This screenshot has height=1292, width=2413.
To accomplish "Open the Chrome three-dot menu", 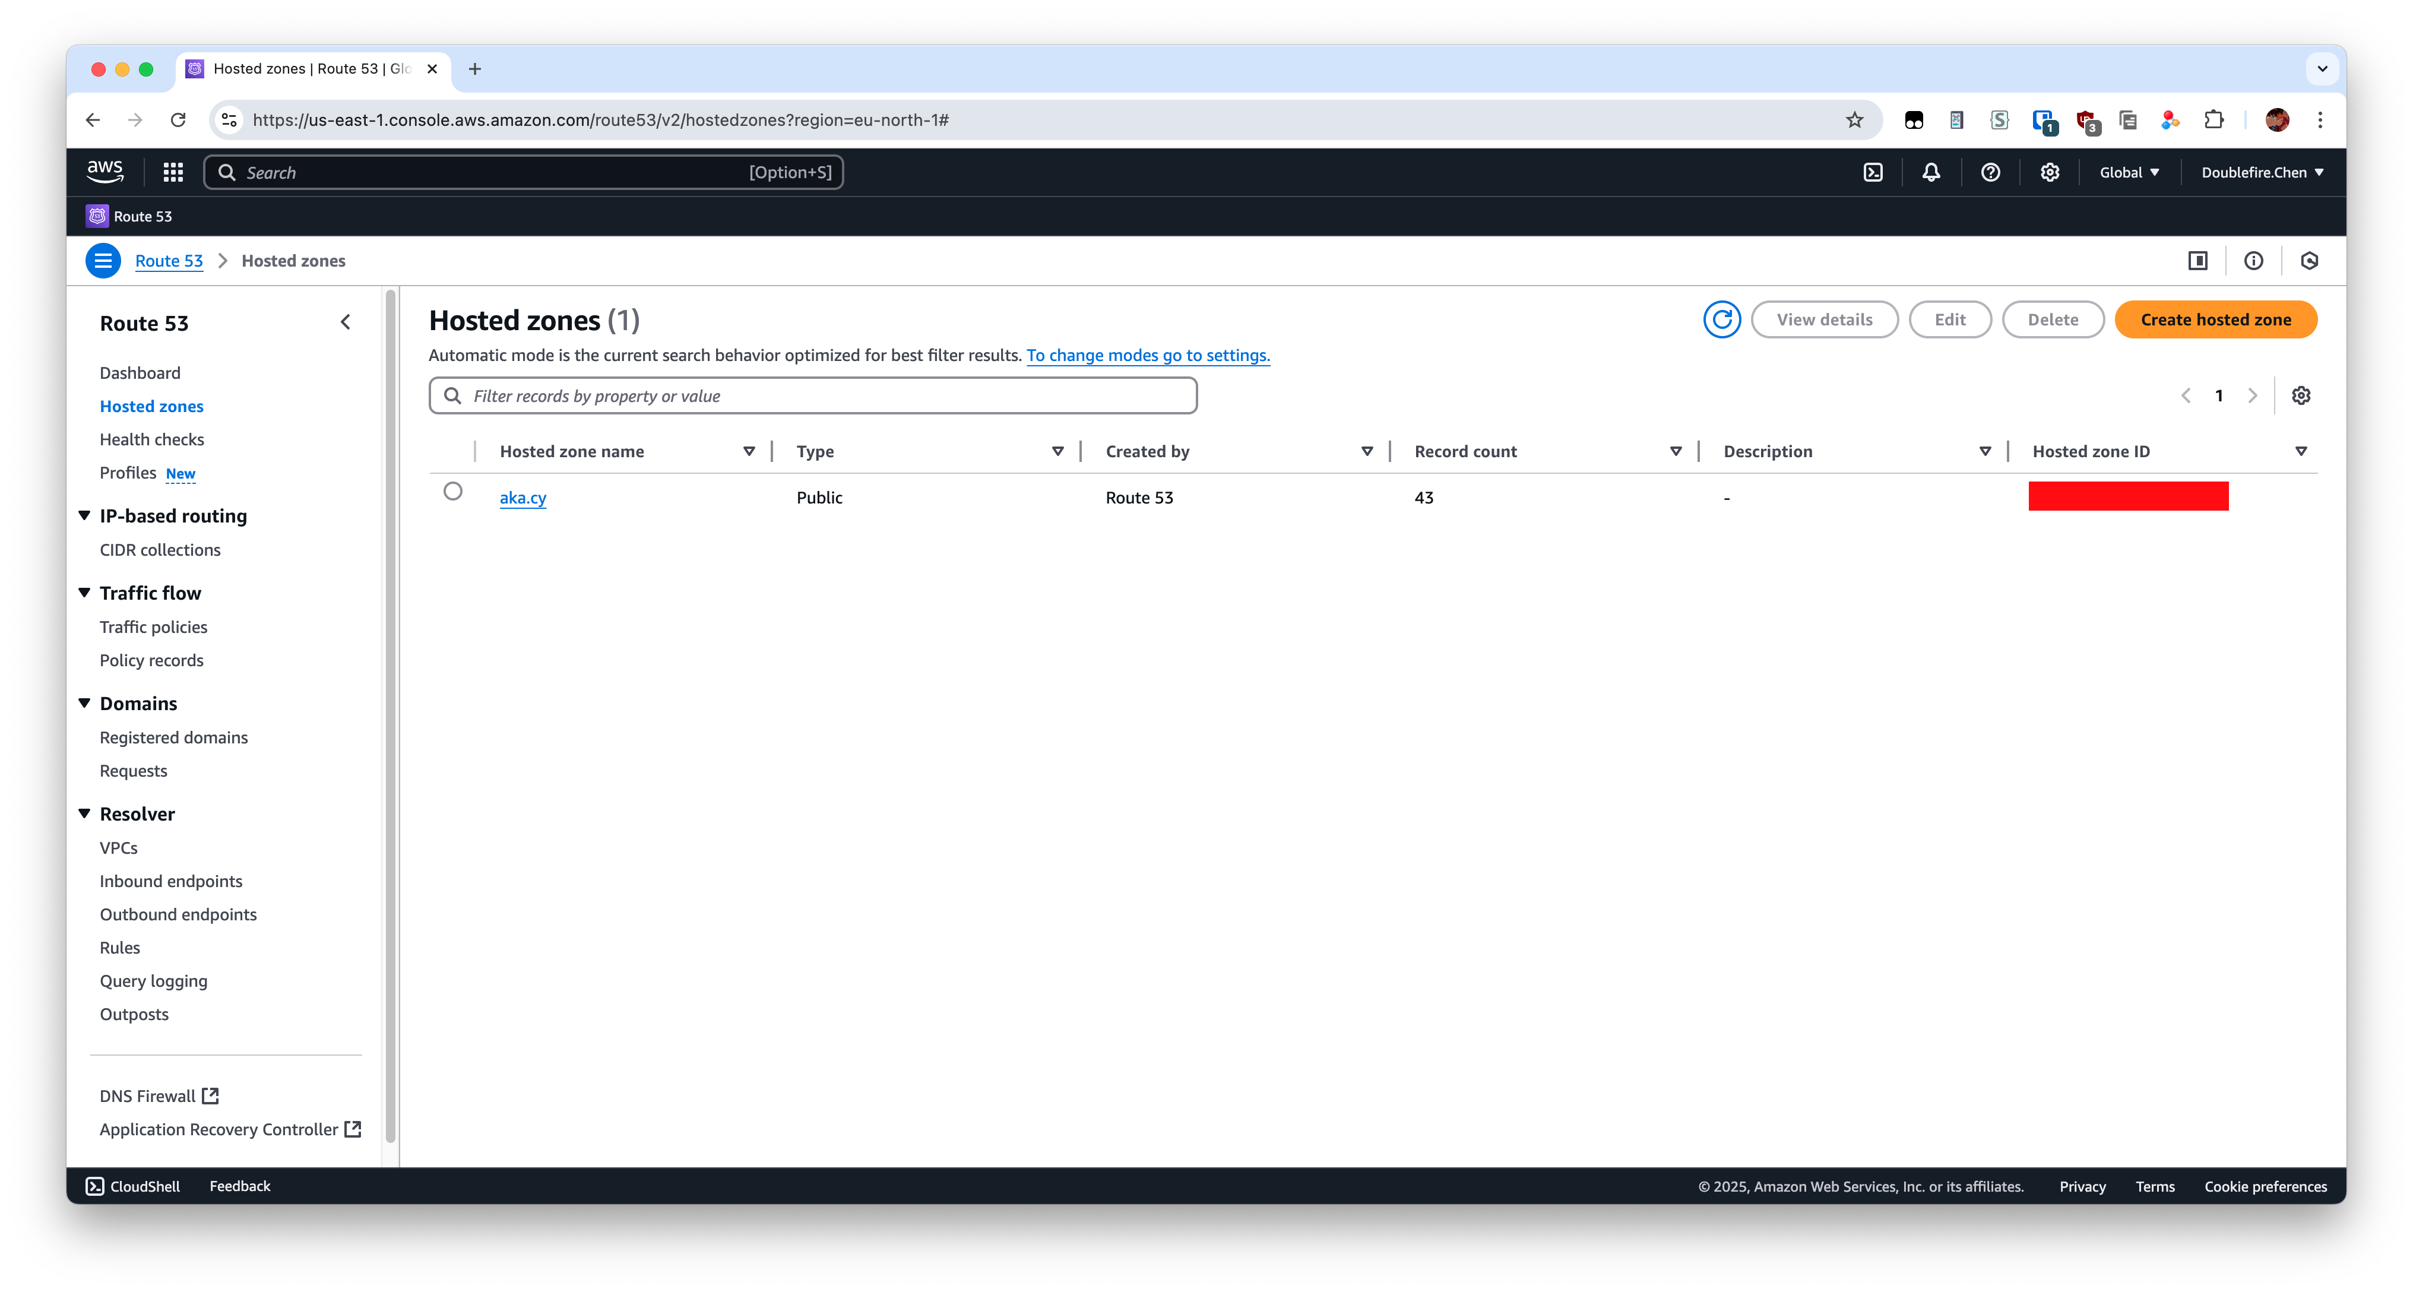I will 2320,120.
